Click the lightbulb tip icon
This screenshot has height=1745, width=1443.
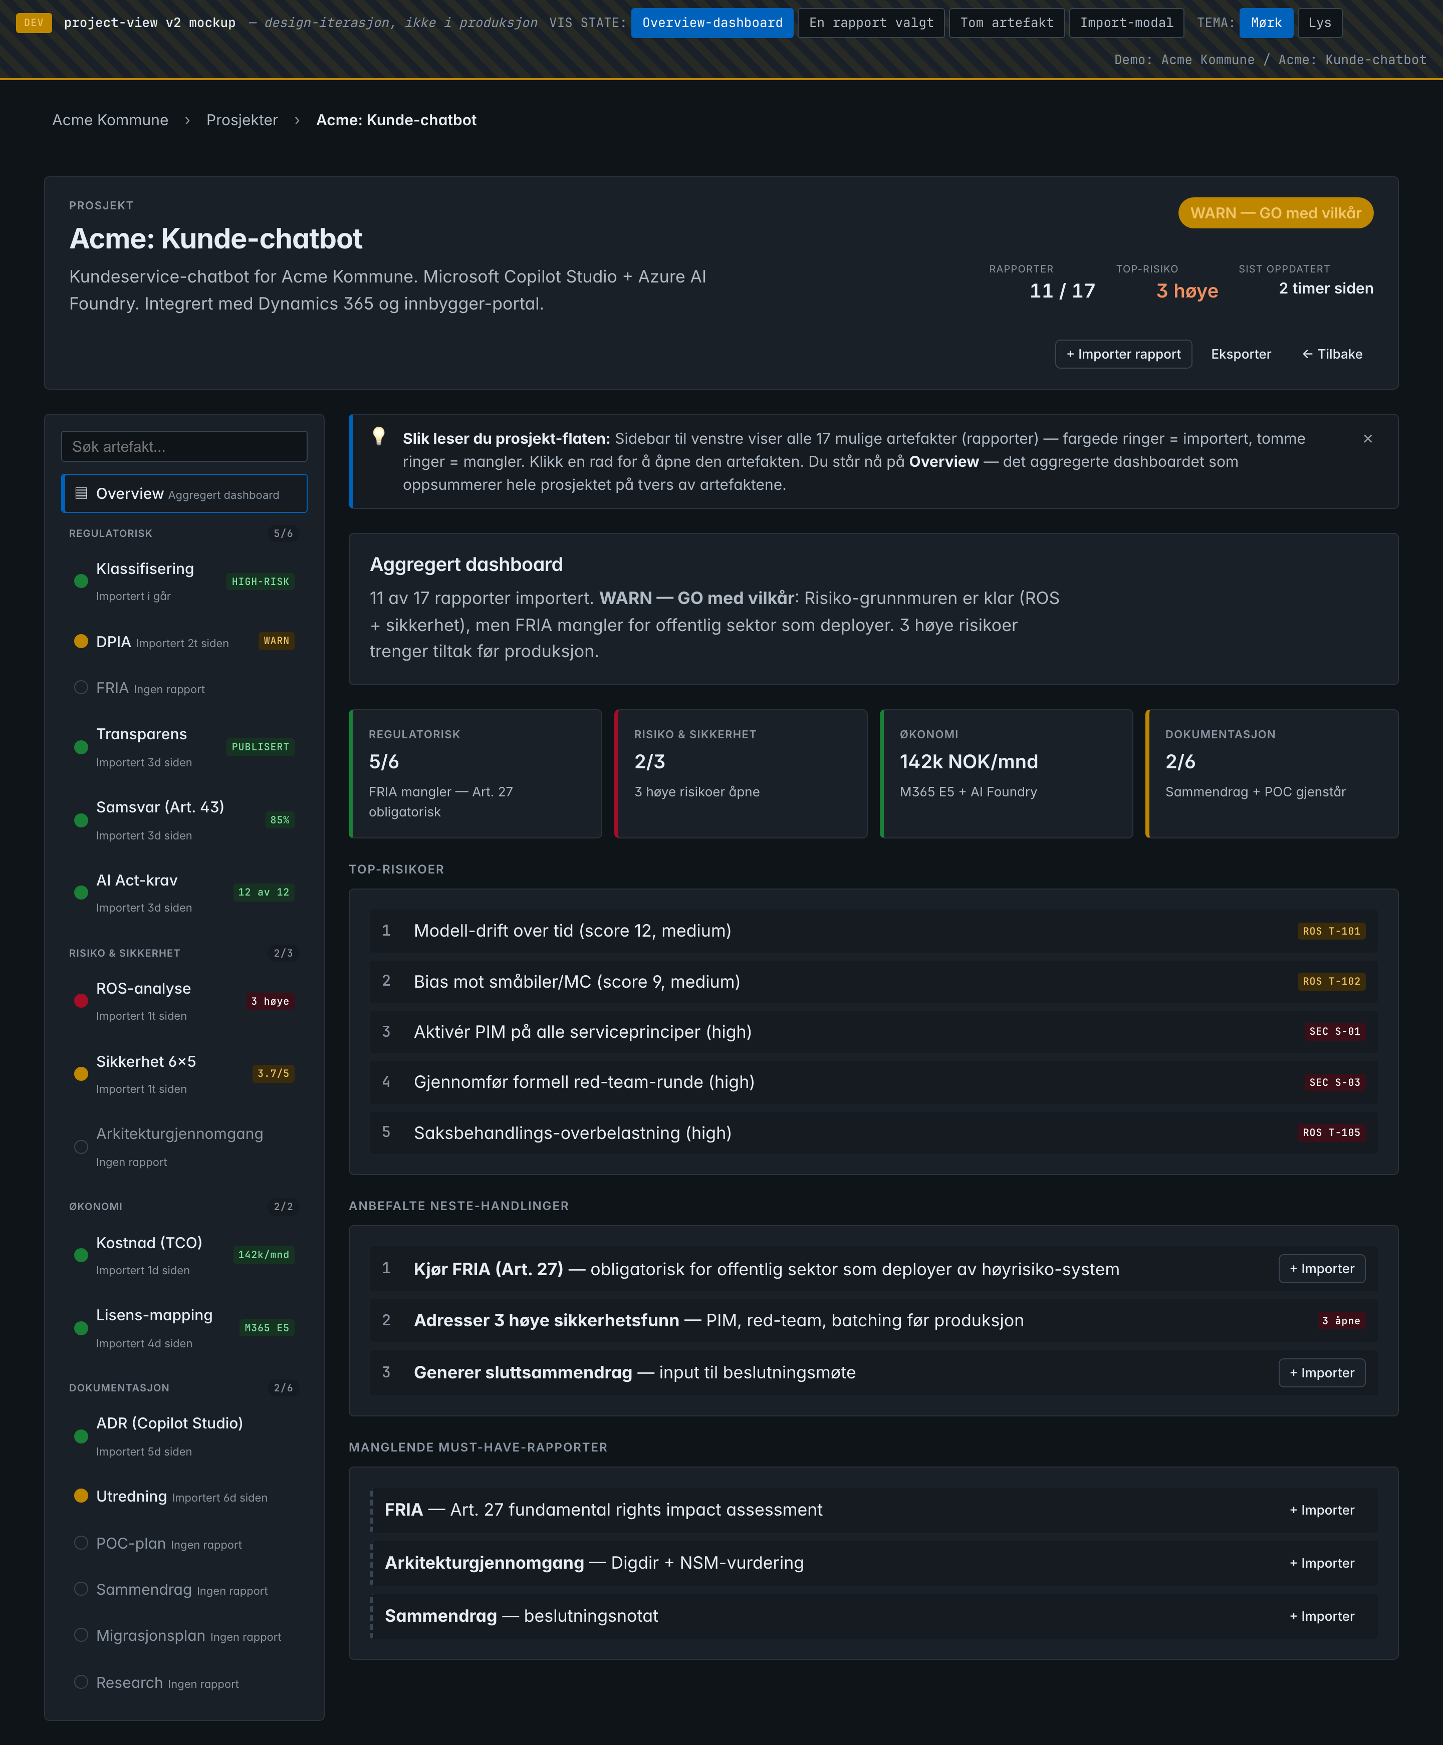pyautogui.click(x=379, y=436)
